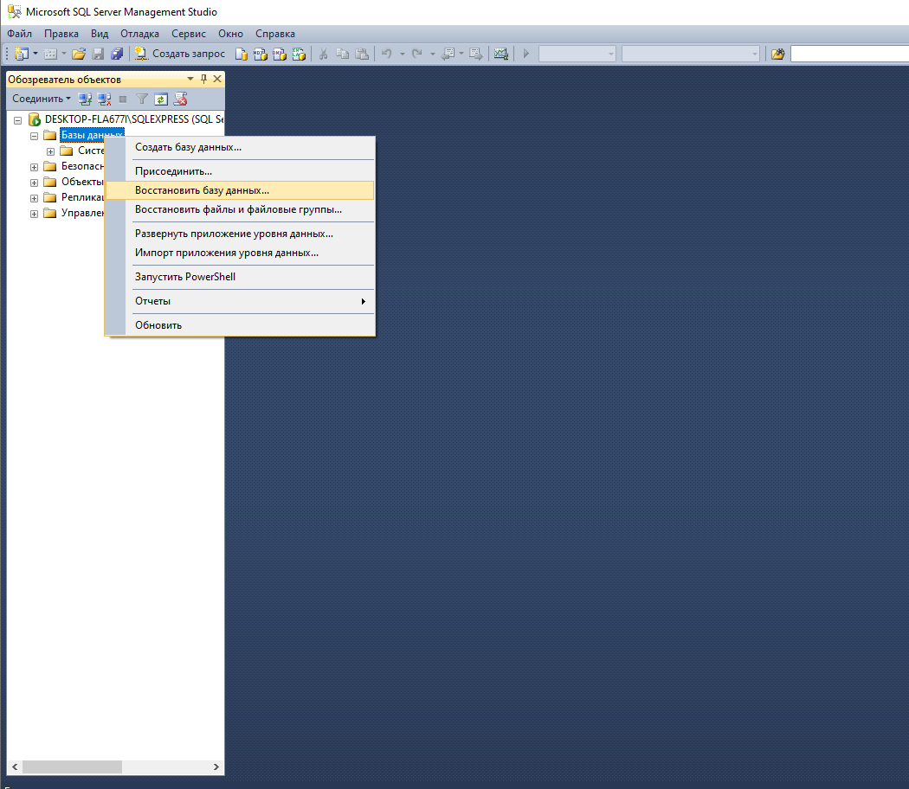909x789 pixels.
Task: Click the Refresh icon in Object Explorer
Action: click(x=161, y=99)
